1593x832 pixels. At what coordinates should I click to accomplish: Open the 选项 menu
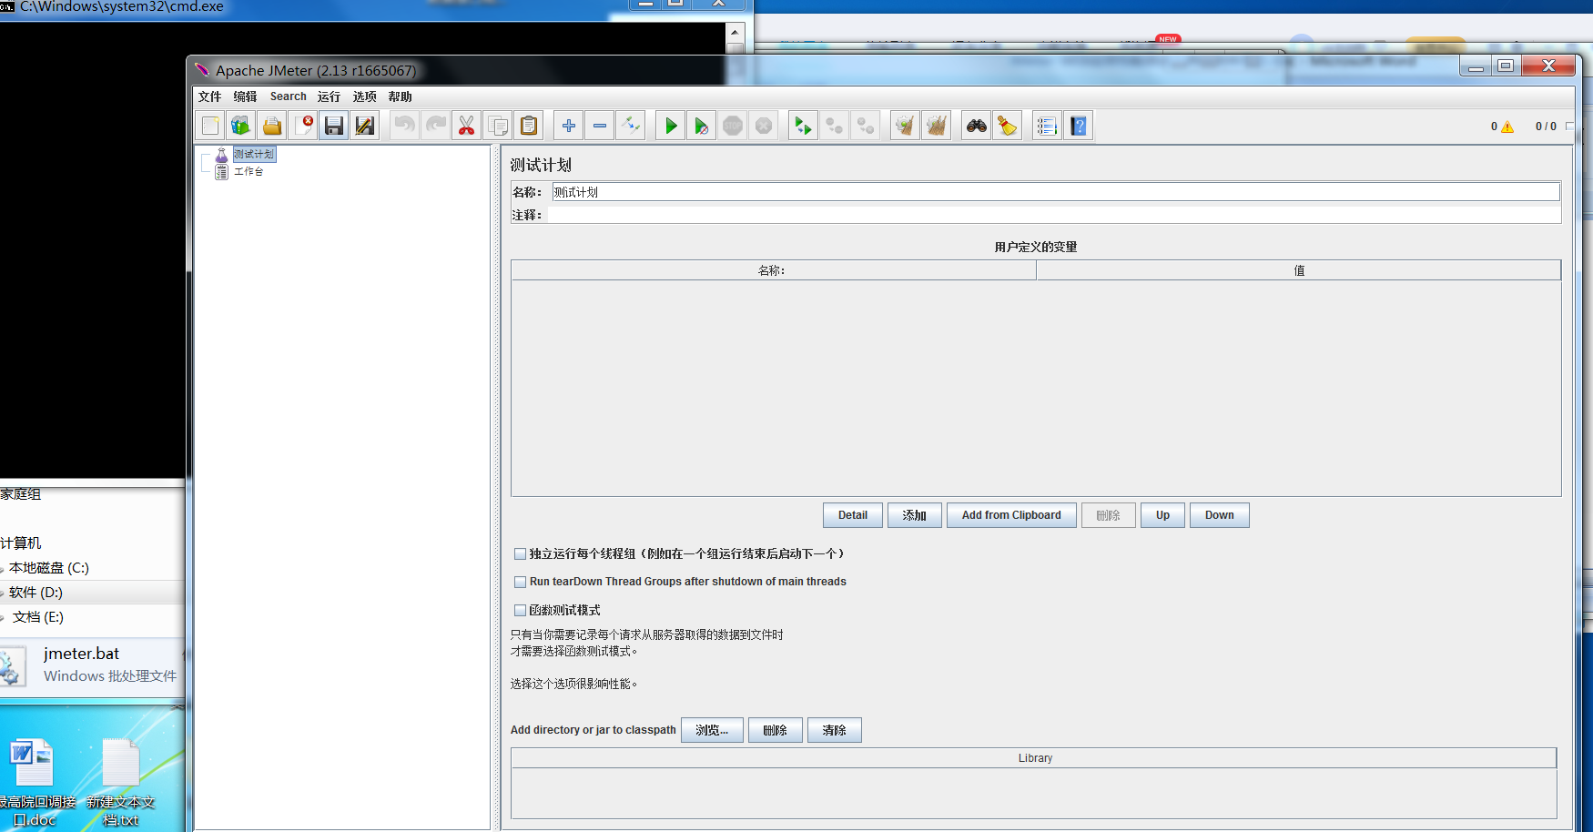(x=363, y=96)
